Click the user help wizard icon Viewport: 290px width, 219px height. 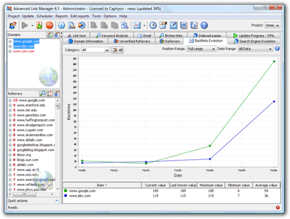pos(13,25)
